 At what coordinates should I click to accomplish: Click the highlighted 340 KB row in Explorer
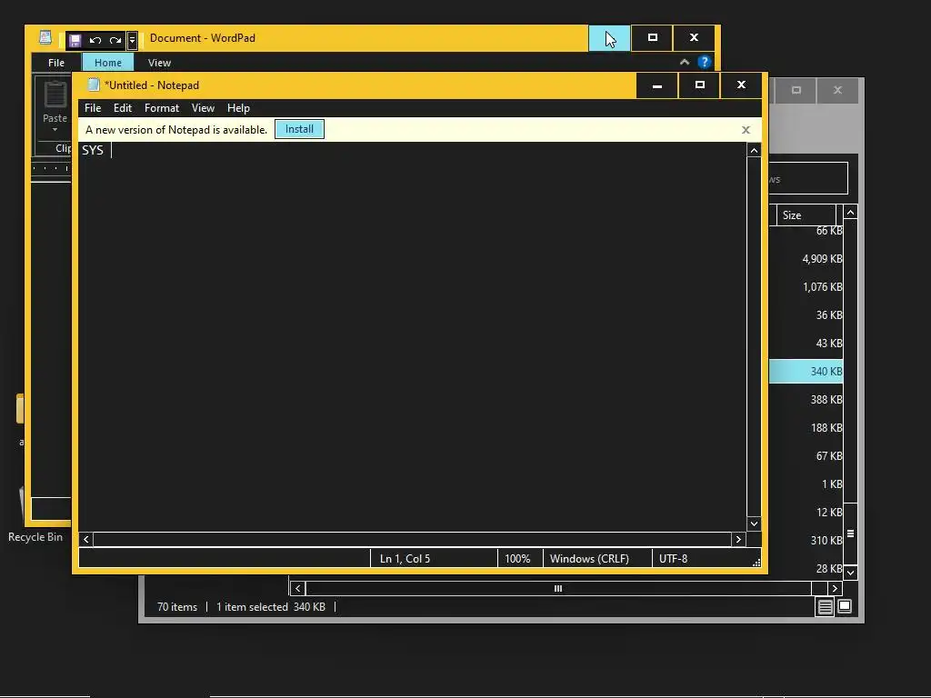pos(806,372)
